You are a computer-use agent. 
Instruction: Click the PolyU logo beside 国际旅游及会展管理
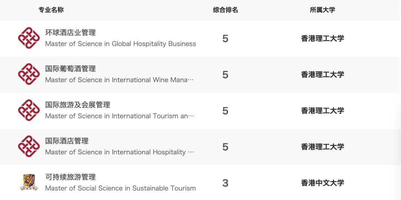[x=29, y=110]
